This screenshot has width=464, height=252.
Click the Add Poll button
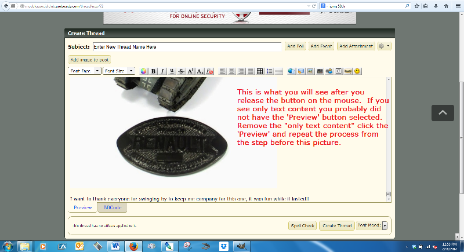(x=295, y=46)
